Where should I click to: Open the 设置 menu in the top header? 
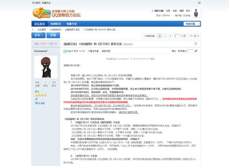click(169, 11)
